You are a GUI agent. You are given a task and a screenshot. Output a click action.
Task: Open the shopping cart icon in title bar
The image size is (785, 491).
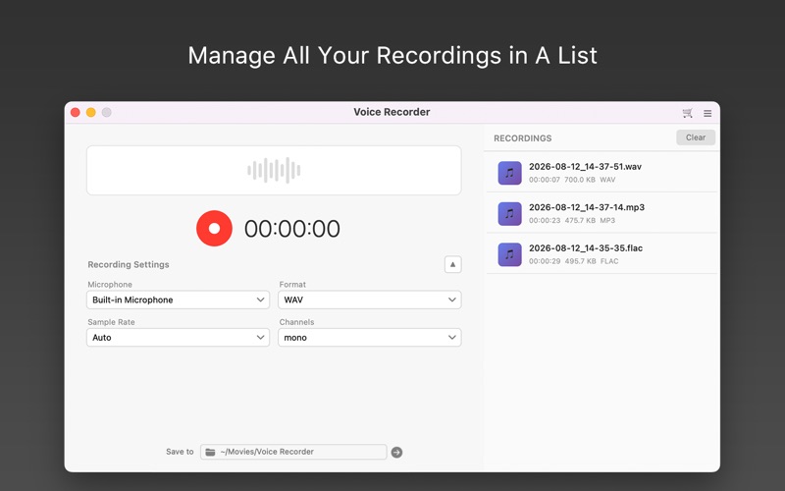(688, 113)
